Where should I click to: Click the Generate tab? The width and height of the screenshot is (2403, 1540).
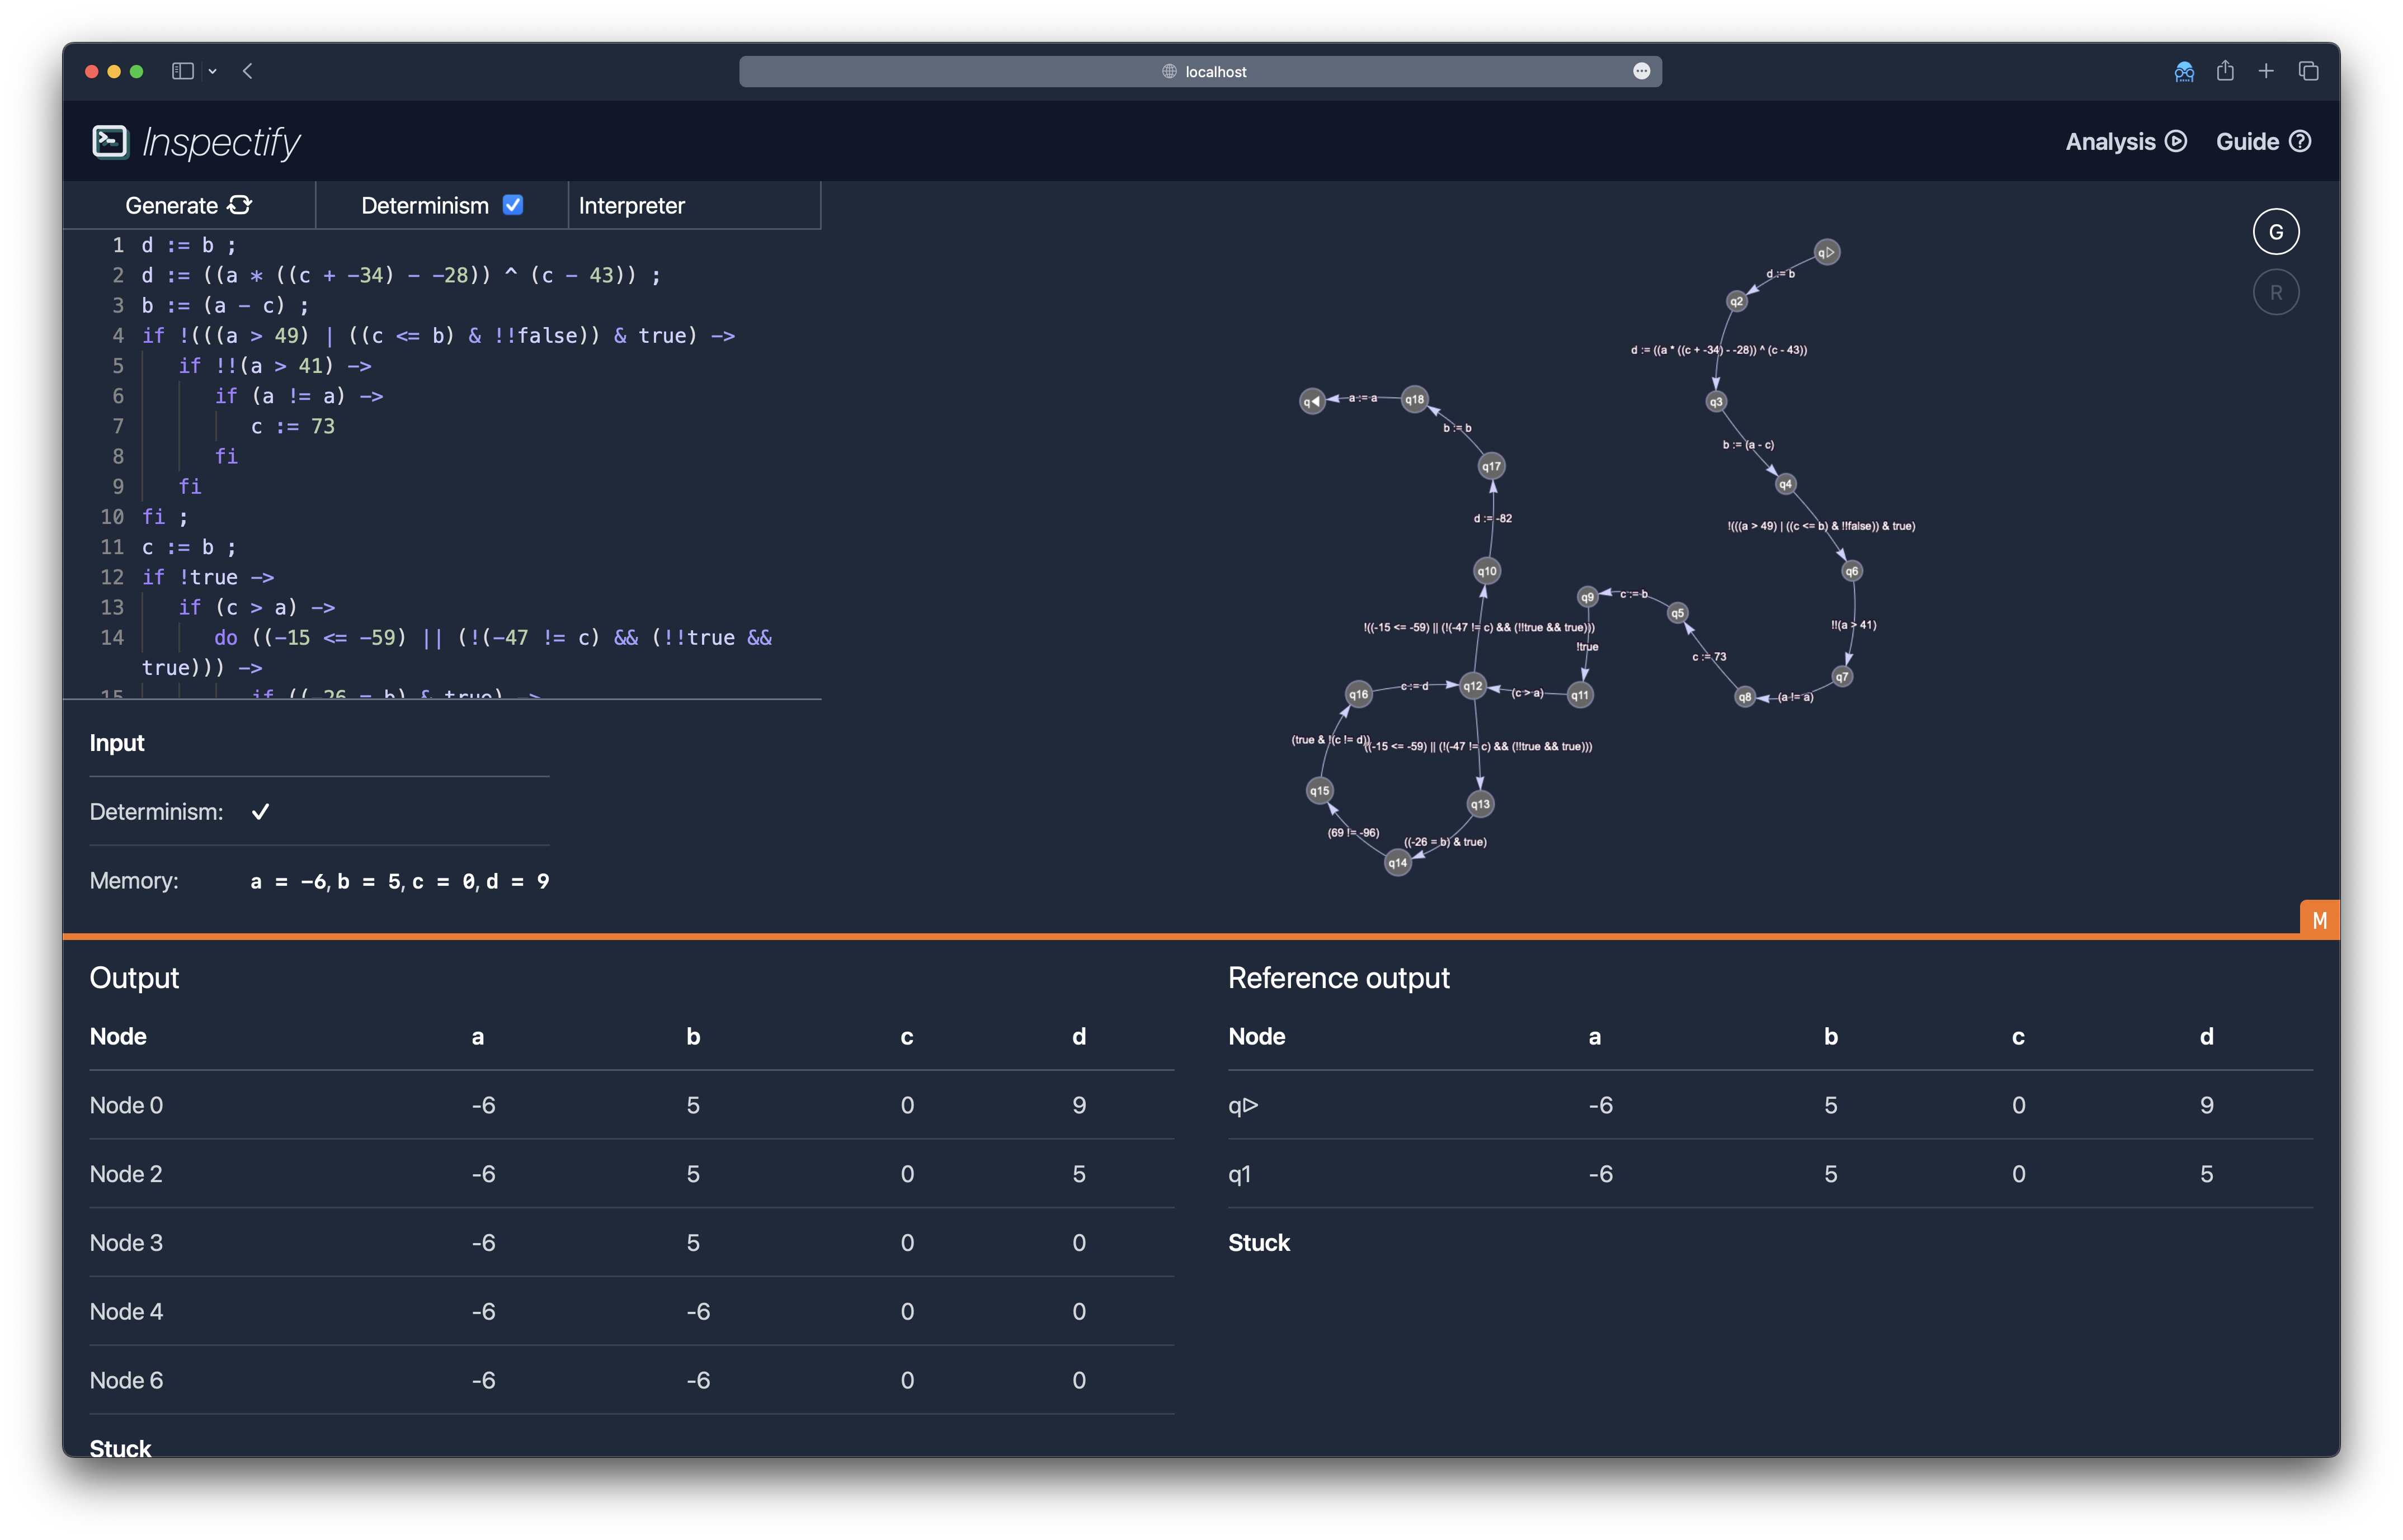(x=172, y=206)
